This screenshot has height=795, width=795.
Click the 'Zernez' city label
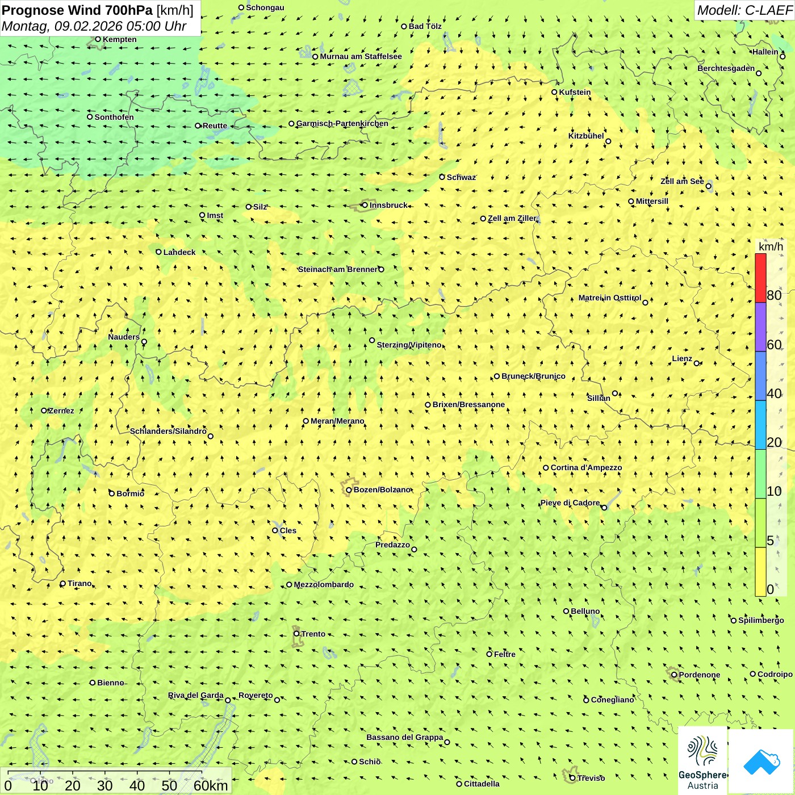point(61,411)
